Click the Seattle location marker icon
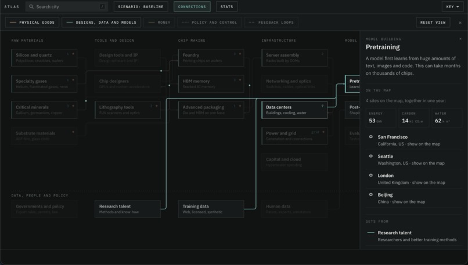The width and height of the screenshot is (468, 265). click(370, 156)
